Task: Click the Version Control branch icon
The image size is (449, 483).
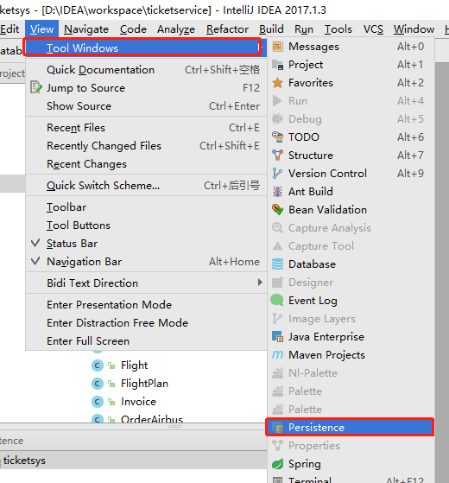Action: click(x=277, y=174)
